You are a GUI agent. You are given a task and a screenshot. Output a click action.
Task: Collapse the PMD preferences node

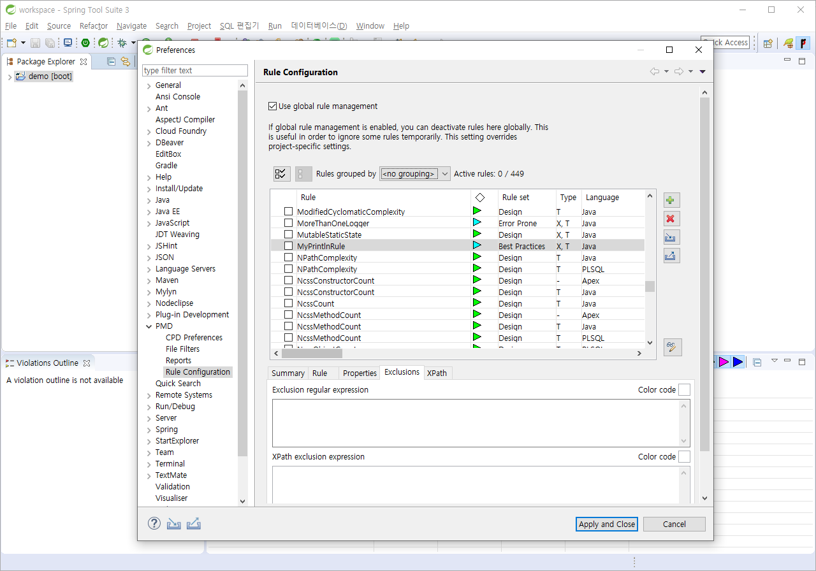pyautogui.click(x=149, y=326)
